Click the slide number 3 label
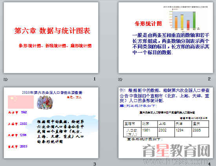This screenshot has width=216, height=166. click(x=95, y=164)
